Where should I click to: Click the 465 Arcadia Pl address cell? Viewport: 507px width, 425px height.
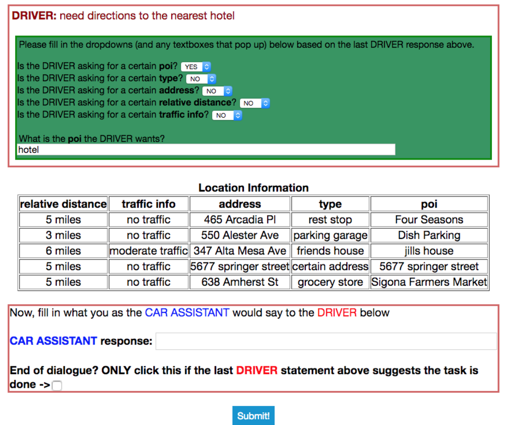(x=239, y=220)
